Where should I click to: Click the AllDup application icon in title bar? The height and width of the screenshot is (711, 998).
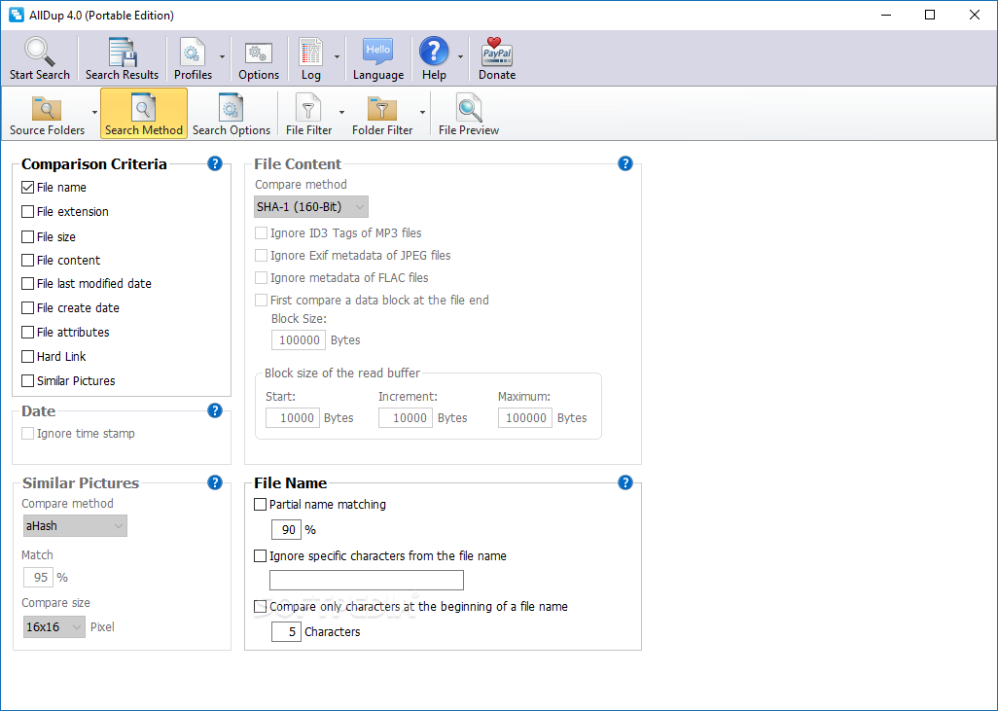pos(16,15)
